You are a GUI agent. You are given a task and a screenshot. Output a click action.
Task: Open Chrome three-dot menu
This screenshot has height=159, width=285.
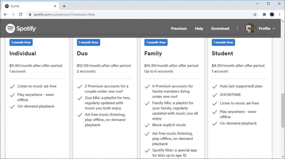279,14
